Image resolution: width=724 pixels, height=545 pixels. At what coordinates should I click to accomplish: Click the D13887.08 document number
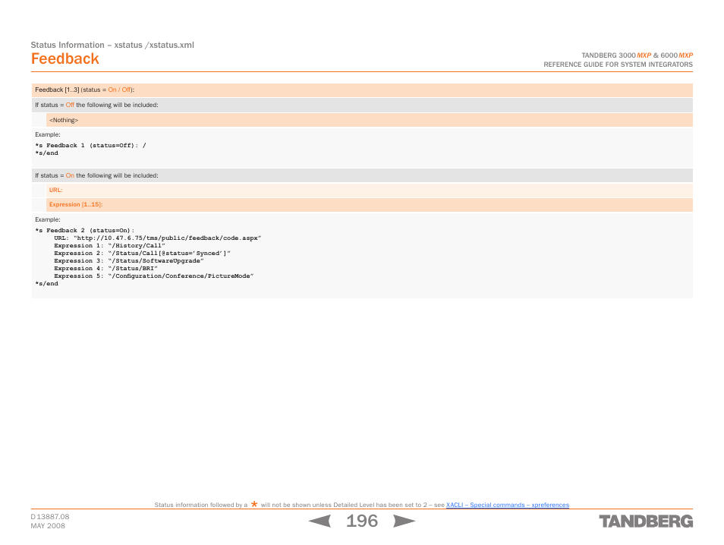[x=50, y=516]
